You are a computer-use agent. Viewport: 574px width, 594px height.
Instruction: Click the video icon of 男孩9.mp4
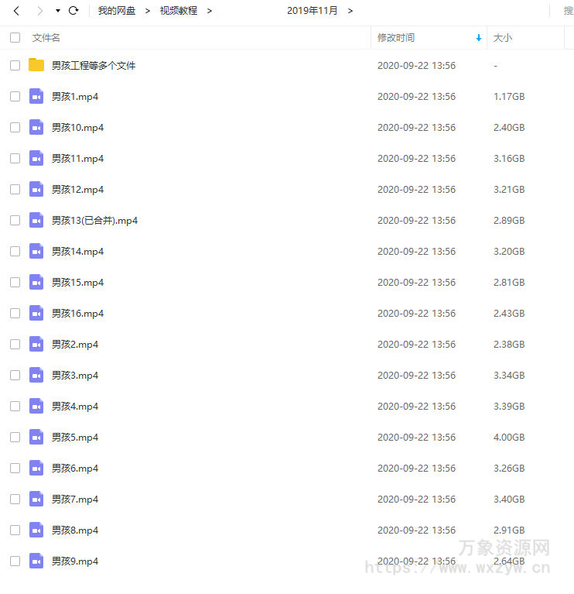click(36, 561)
